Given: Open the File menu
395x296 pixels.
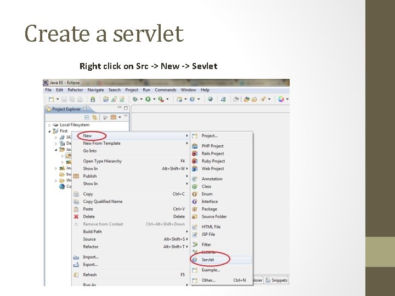Looking at the screenshot, I should point(48,90).
